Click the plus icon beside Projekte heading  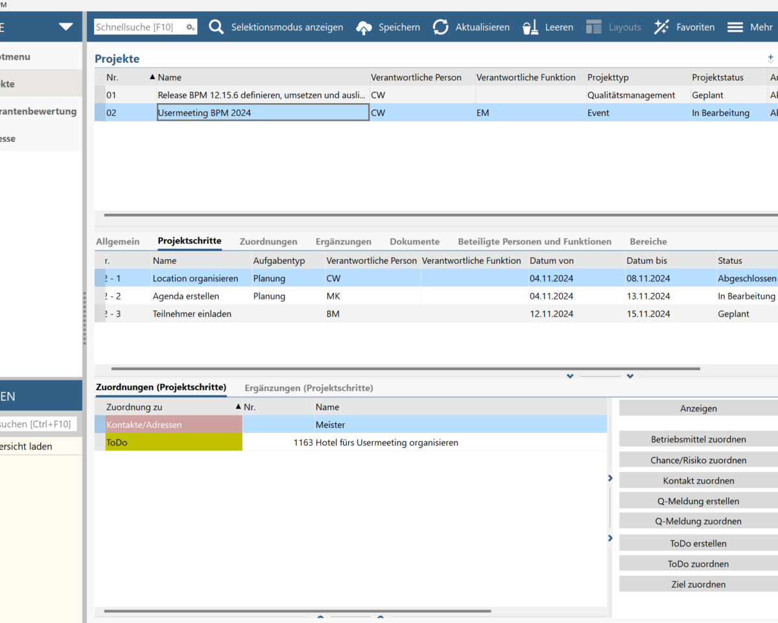tap(771, 58)
